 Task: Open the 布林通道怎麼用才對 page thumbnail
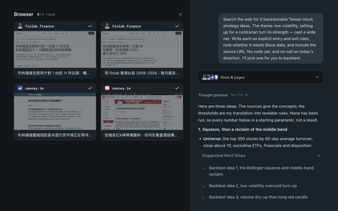click(x=55, y=50)
